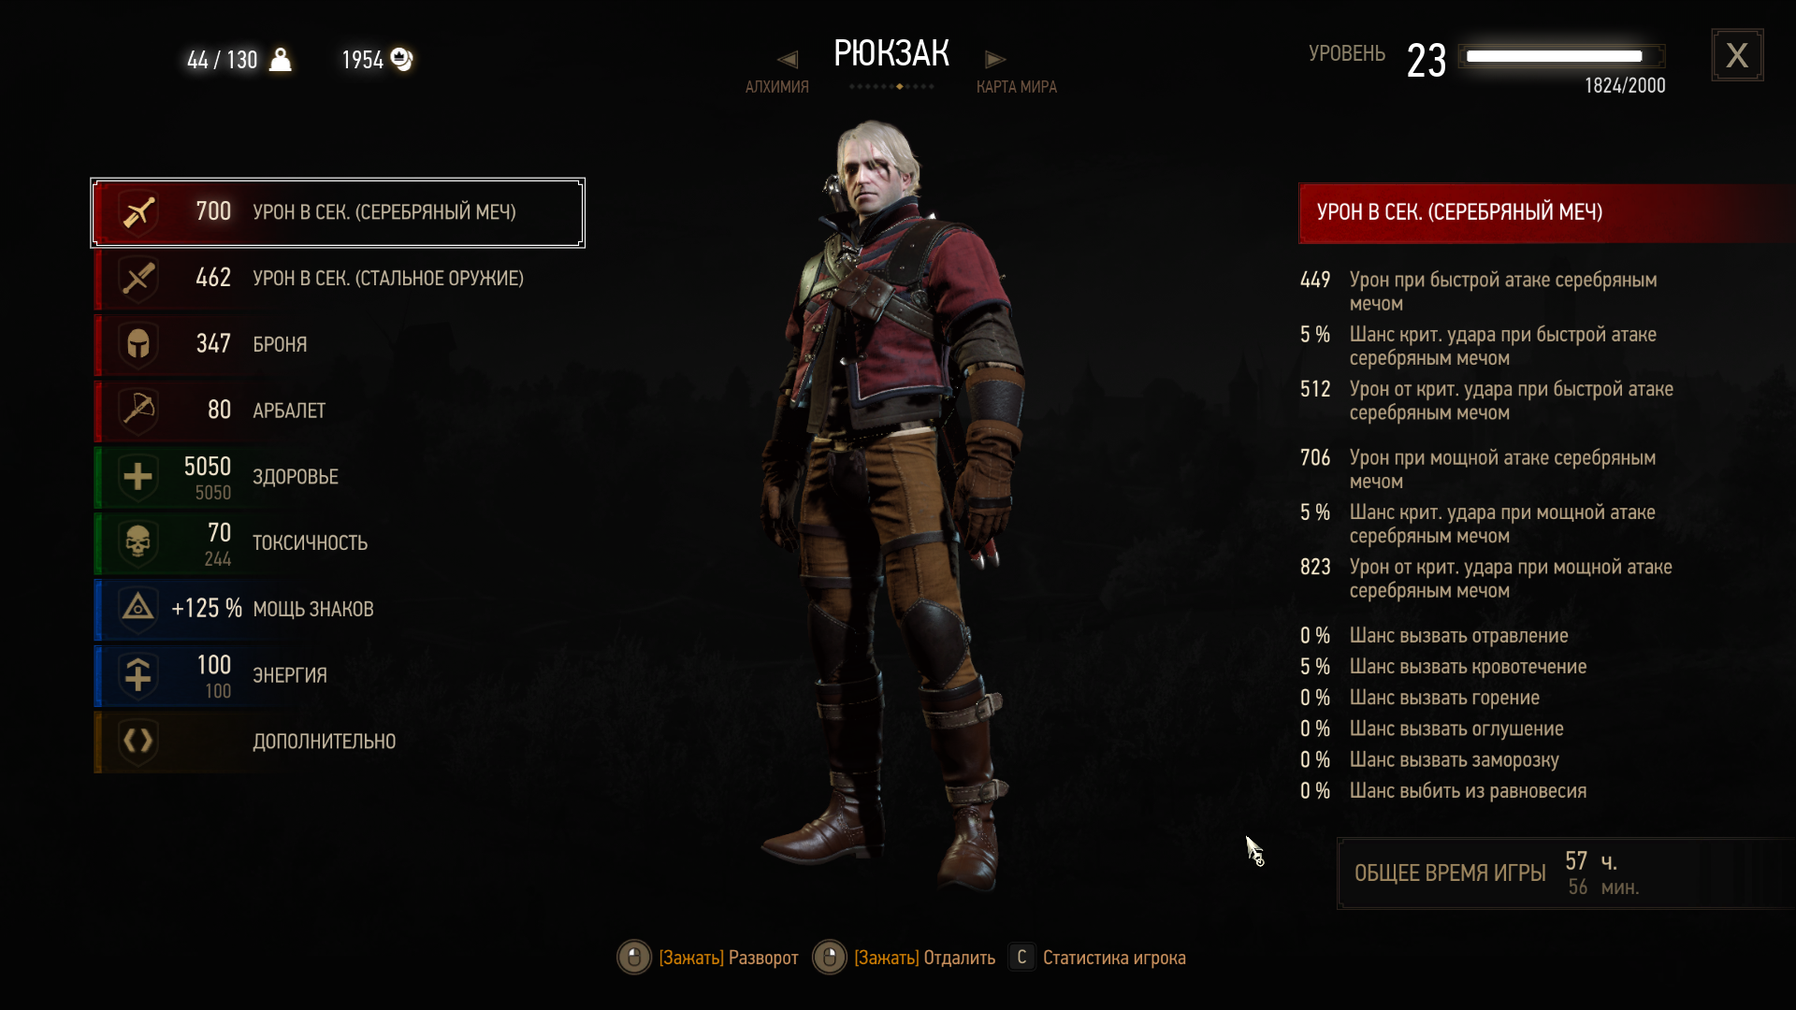Open the Карта мира tab
Image resolution: width=1796 pixels, height=1010 pixels.
tap(1017, 87)
